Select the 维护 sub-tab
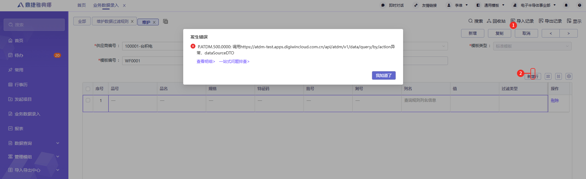Image resolution: width=586 pixels, height=179 pixels. point(146,22)
